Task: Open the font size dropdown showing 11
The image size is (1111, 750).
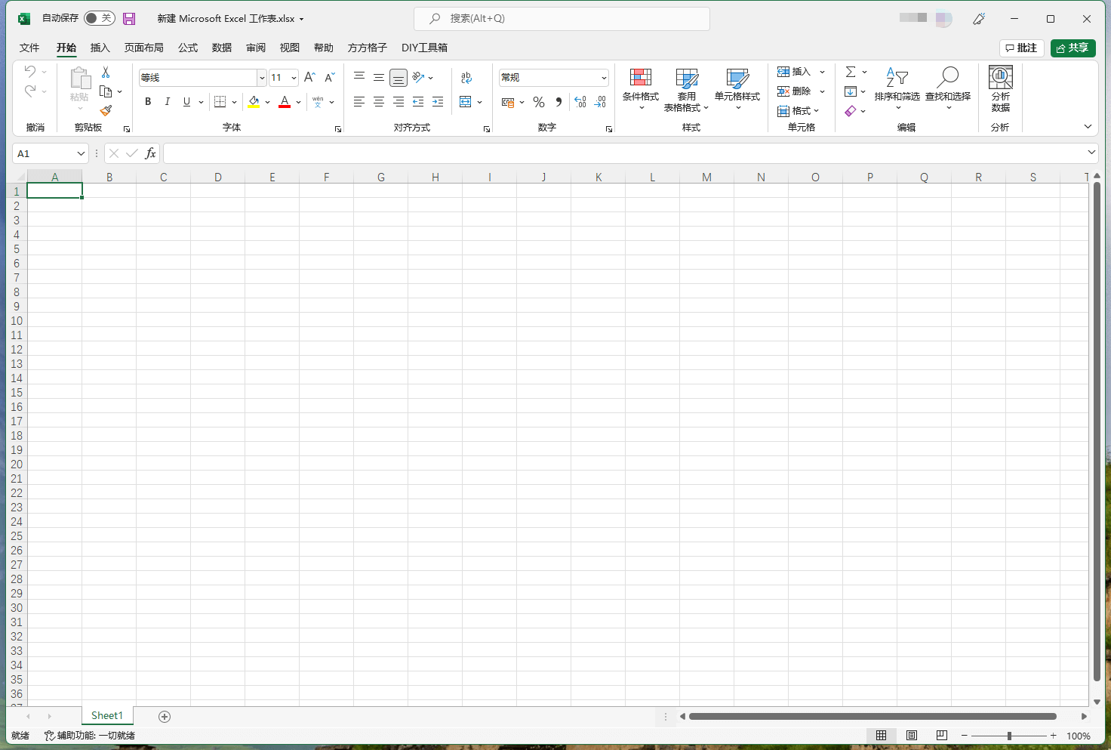Action: 294,78
